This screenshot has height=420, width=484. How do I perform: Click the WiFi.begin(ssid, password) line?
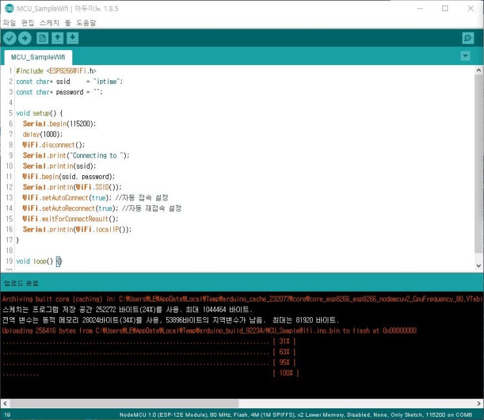tap(68, 176)
